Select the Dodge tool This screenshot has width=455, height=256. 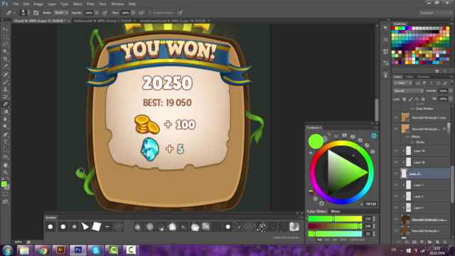(6, 127)
